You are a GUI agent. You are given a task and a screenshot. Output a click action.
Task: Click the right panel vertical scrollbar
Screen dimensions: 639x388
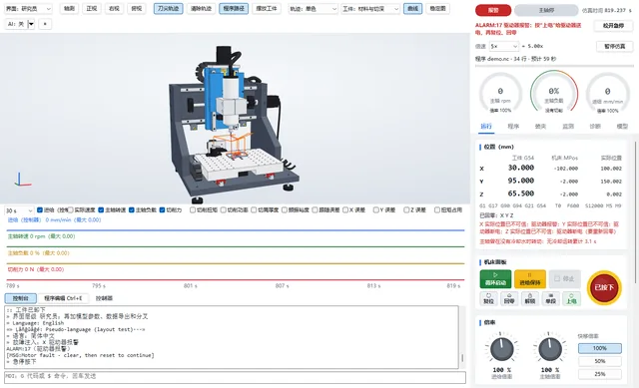pyautogui.click(x=635, y=211)
